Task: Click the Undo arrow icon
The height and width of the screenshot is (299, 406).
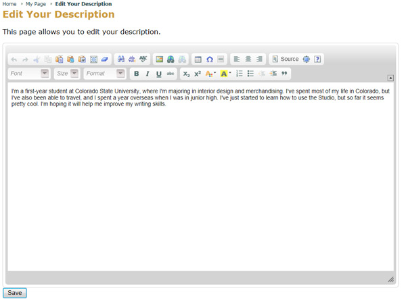Action: click(14, 60)
